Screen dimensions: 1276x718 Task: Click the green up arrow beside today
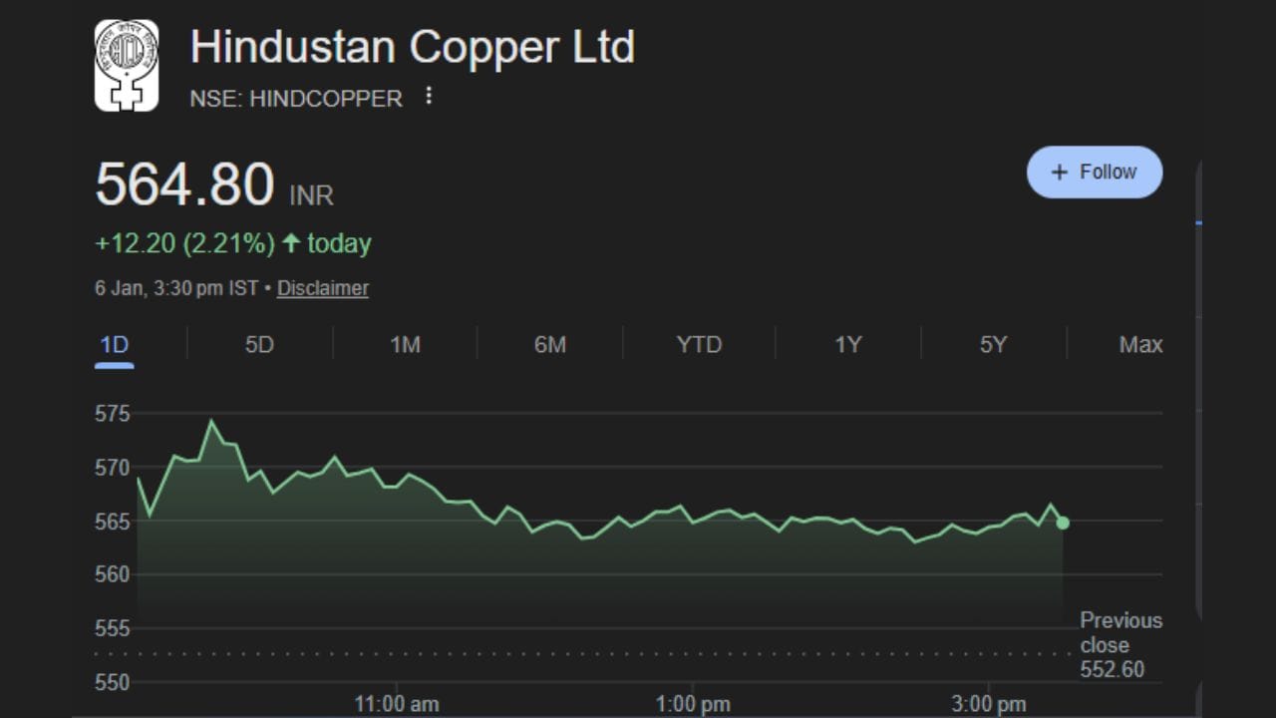click(x=291, y=243)
